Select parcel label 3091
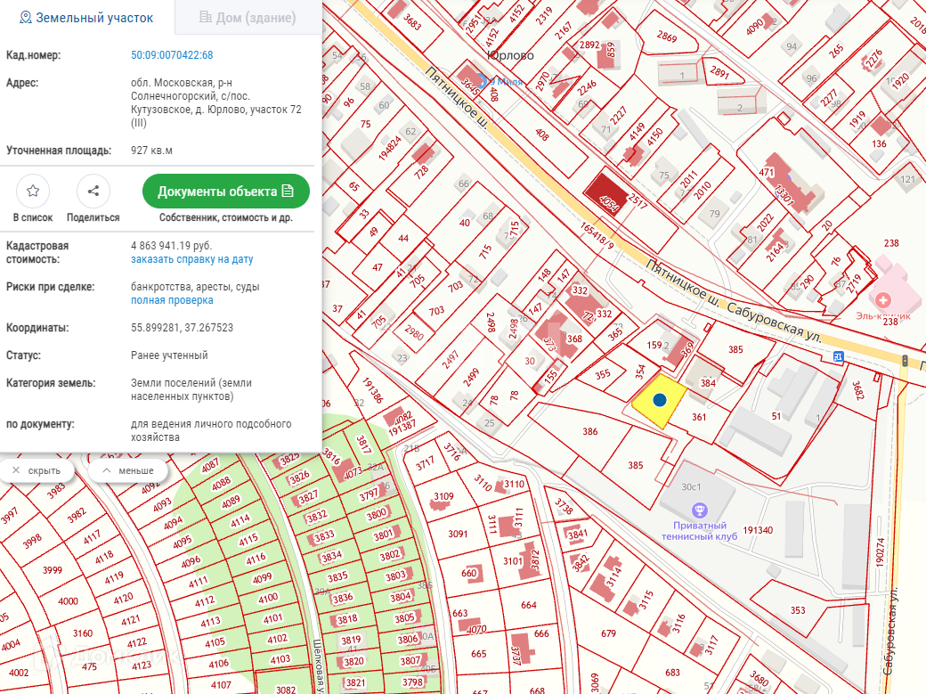Screen dimensions: 926x694 (458, 534)
